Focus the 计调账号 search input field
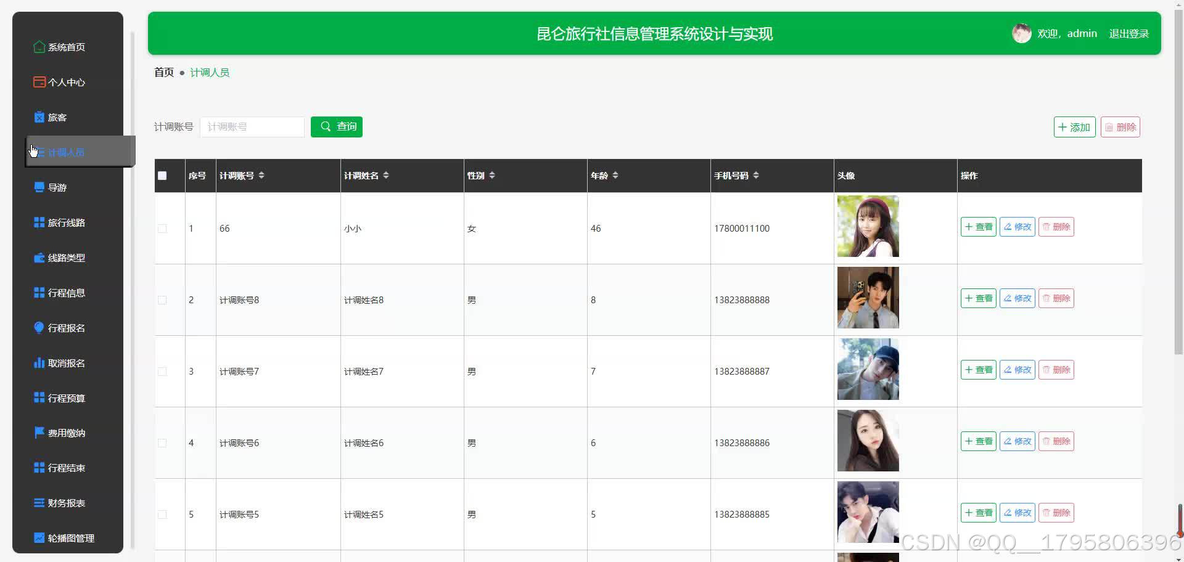This screenshot has width=1184, height=562. click(x=252, y=127)
